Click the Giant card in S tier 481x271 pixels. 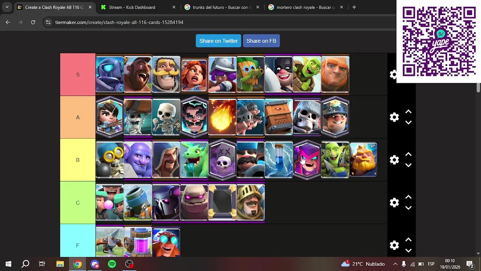coord(335,75)
